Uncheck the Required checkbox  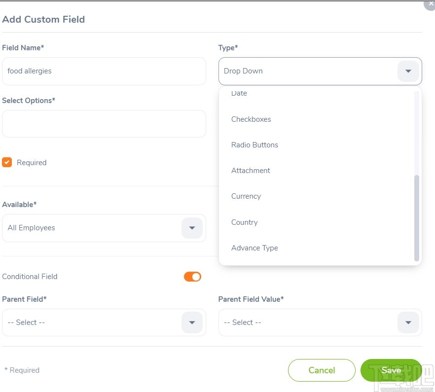7,162
